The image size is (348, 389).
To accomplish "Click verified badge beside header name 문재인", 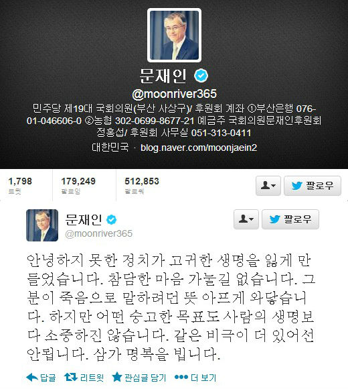I will click(201, 76).
